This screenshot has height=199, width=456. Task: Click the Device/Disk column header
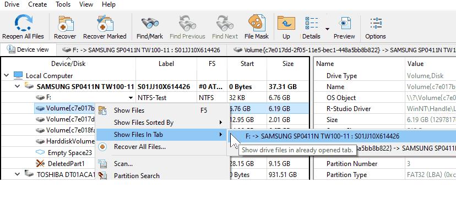pyautogui.click(x=68, y=64)
